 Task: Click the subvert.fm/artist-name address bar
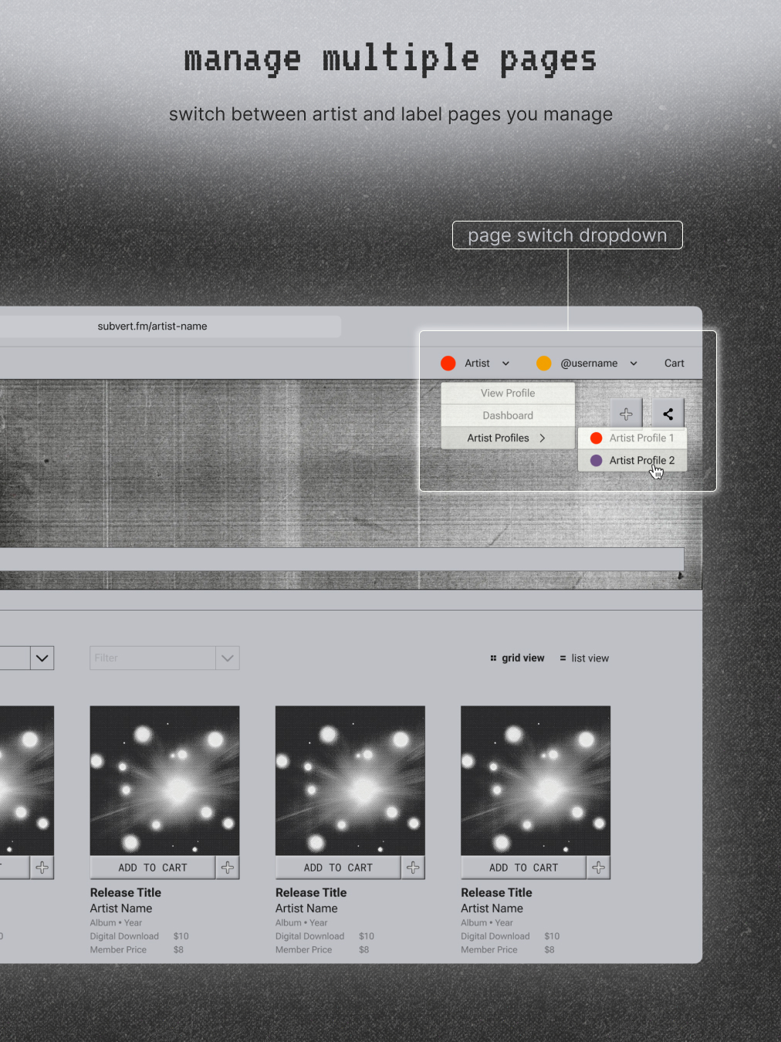coord(153,326)
